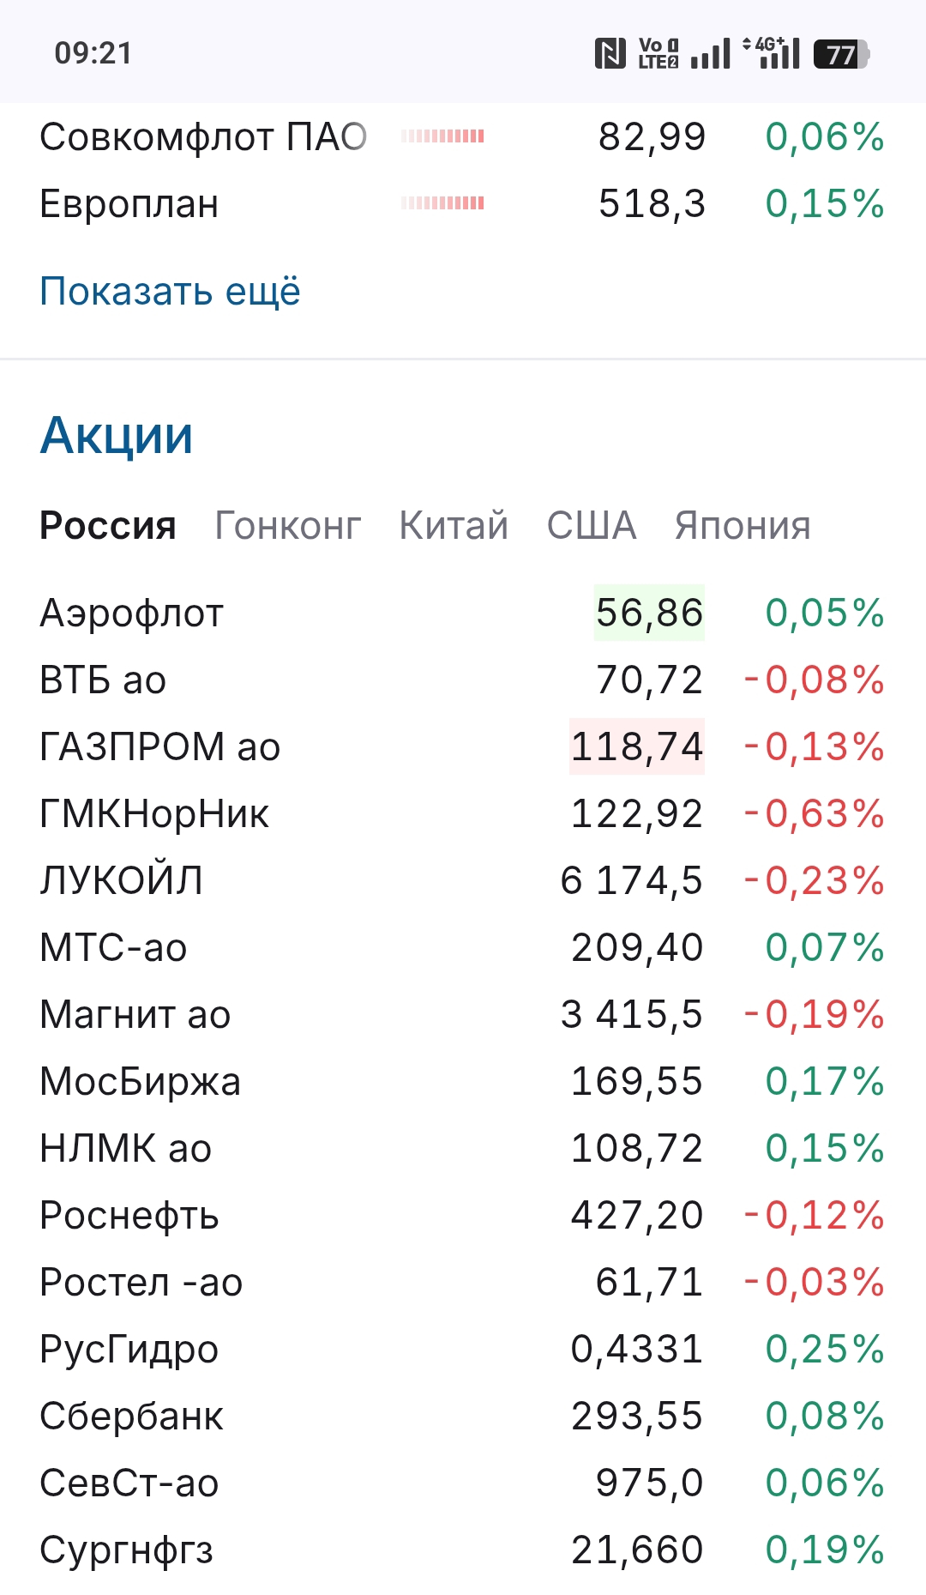Screen dimensions: 926x1595
Task: Show the Япония stocks tab
Action: coord(743,526)
